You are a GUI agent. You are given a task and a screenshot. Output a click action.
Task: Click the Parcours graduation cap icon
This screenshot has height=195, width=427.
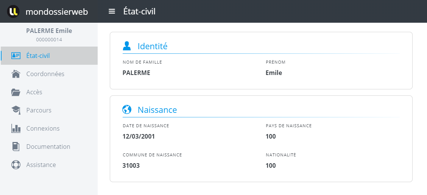click(16, 110)
